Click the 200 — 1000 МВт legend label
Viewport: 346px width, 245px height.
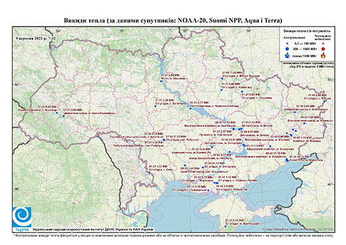coord(305,49)
